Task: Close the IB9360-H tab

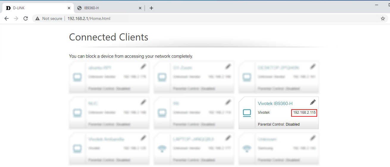Action: pyautogui.click(x=140, y=8)
